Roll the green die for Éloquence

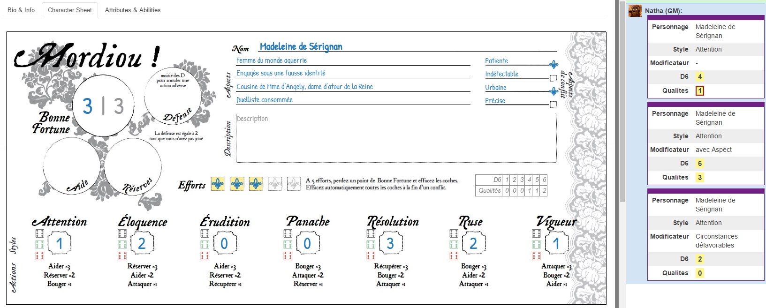pos(122,245)
